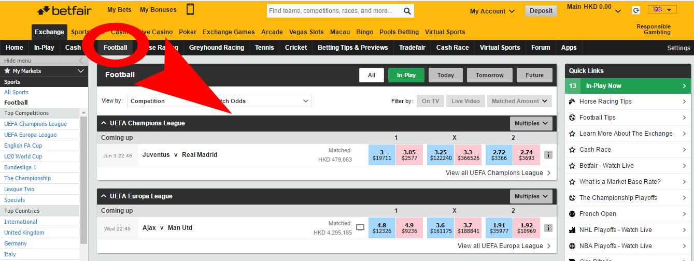Open the Macau tab
Screen dimensions: 694x261
pyautogui.click(x=339, y=32)
